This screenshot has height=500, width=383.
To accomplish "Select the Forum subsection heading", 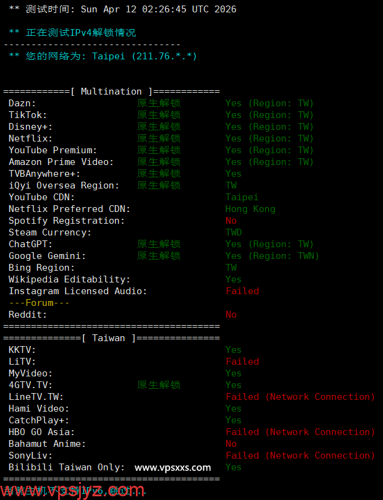I will pos(39,303).
